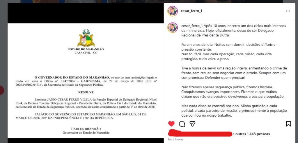
Task: Click the Estado do Maranhão document image
Action: [86, 80]
